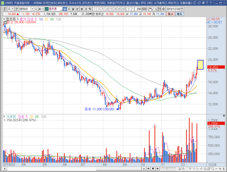Image resolution: width=227 pixels, height=172 pixels.
Task: Click the grid data icon on the chart
Action: 5,22
